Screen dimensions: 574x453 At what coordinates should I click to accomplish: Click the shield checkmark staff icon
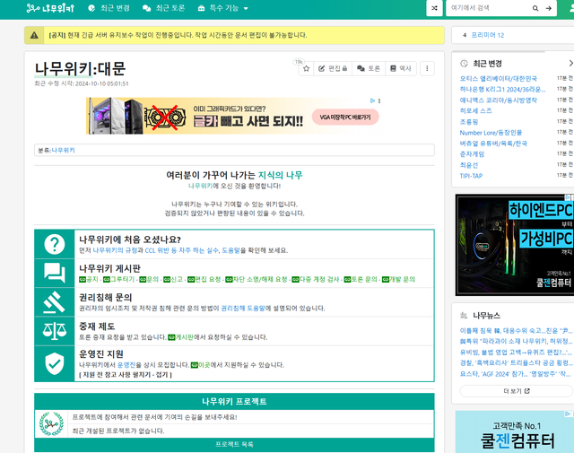click(x=55, y=363)
